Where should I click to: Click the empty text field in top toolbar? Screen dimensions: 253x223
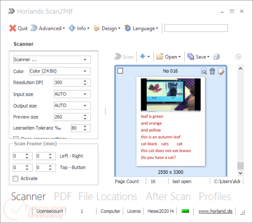196,28
